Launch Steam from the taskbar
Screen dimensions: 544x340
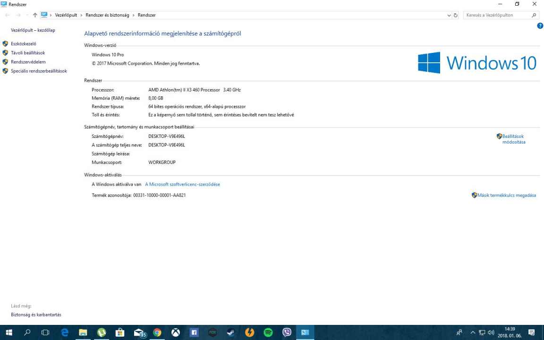click(x=231, y=333)
